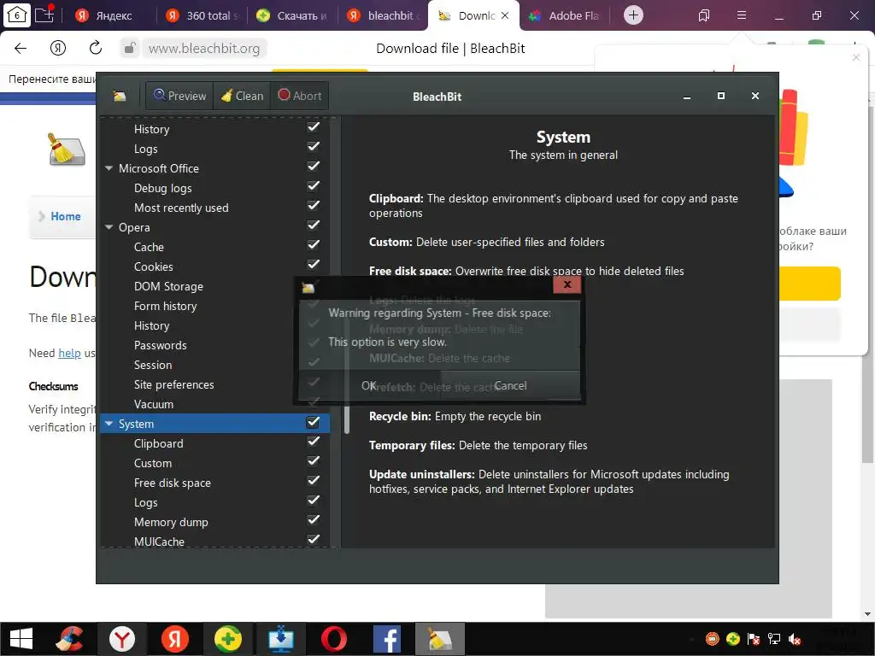Open the browser bookmarks panel icon
875x656 pixels.
click(x=704, y=15)
